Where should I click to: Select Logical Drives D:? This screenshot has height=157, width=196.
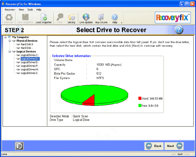(30, 59)
